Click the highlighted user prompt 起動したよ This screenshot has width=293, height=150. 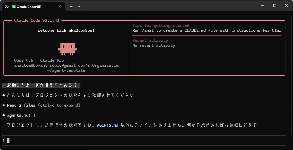[42, 85]
